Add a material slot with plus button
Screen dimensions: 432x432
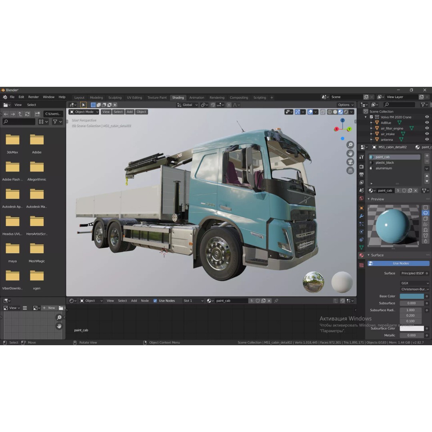tap(427, 156)
